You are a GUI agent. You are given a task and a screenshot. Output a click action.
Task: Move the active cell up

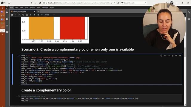coord(165,56)
